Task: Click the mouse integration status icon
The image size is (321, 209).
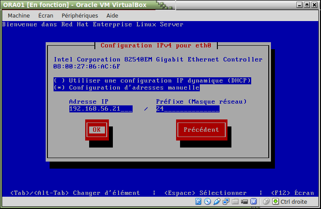Action: tap(266, 202)
